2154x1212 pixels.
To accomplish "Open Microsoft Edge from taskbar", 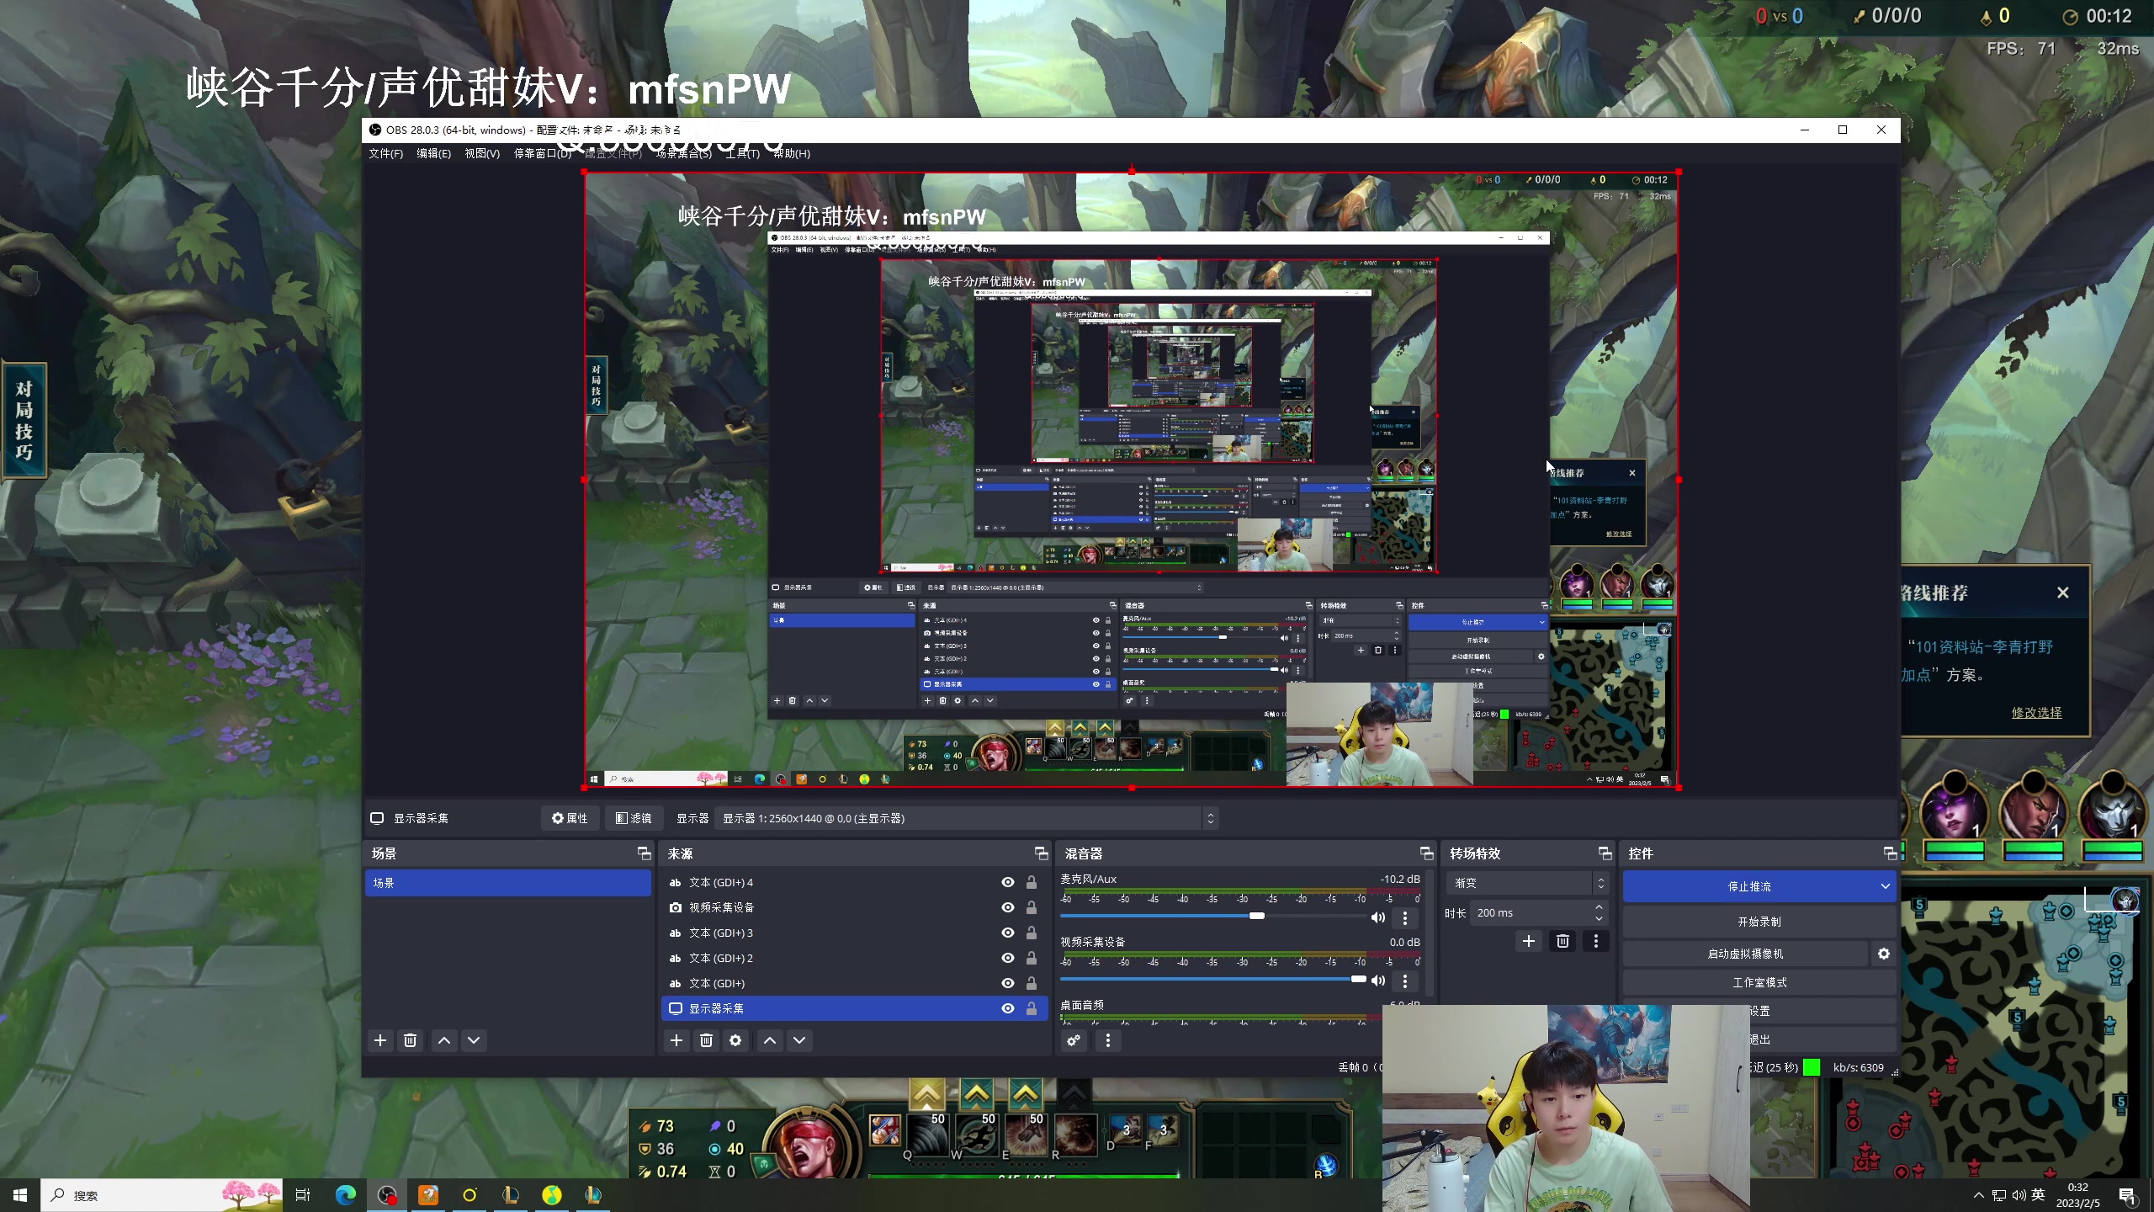I will 345,1195.
